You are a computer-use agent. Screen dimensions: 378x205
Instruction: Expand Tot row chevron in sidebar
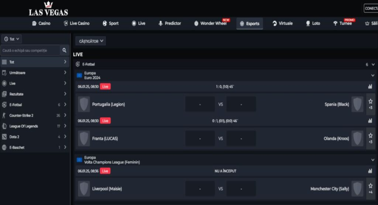[x=65, y=62]
